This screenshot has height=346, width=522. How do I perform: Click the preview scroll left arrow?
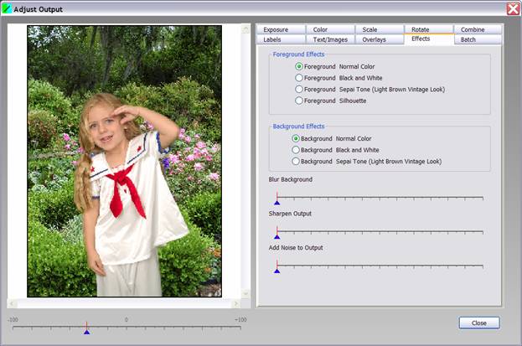click(x=12, y=303)
